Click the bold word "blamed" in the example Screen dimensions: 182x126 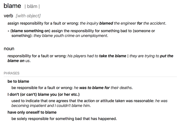tap(106, 23)
